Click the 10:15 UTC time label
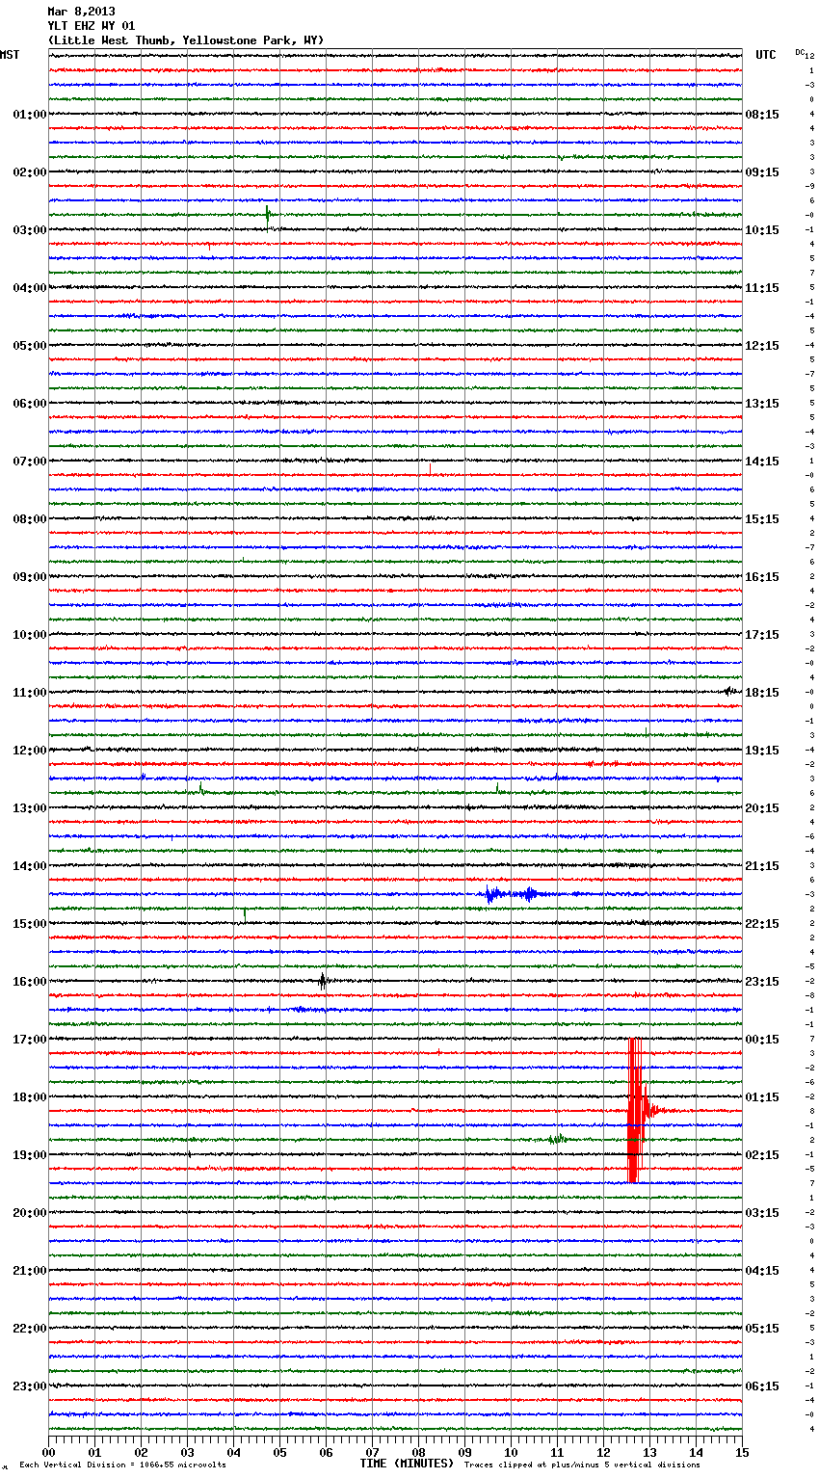The image size is (819, 1478). click(x=762, y=230)
